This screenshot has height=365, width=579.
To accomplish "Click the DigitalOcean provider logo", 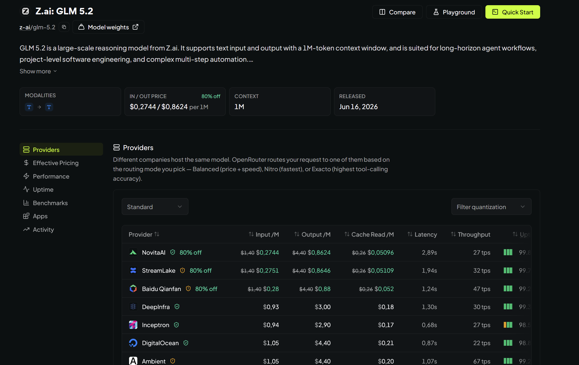I will (133, 343).
